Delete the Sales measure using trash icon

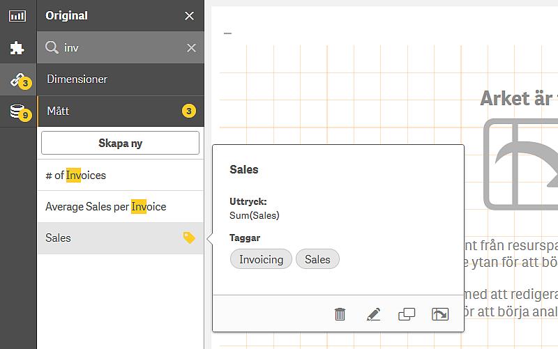pos(340,314)
